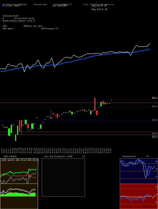Click the blue 12 Day legend square
This screenshot has height=209, width=158.
[x=3, y=5]
